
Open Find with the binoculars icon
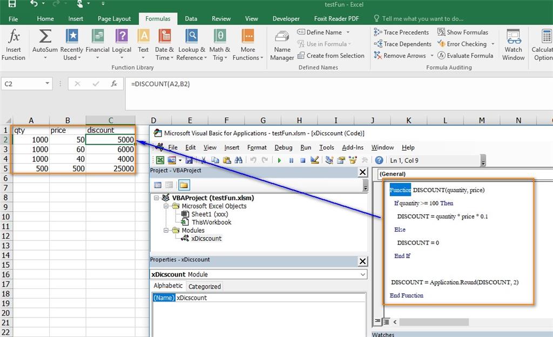238,160
